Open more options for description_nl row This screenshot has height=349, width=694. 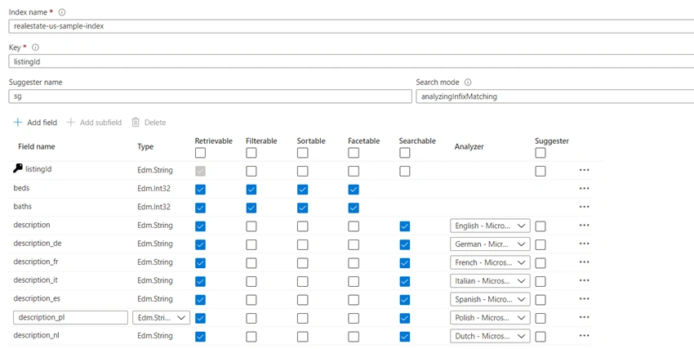(x=585, y=336)
